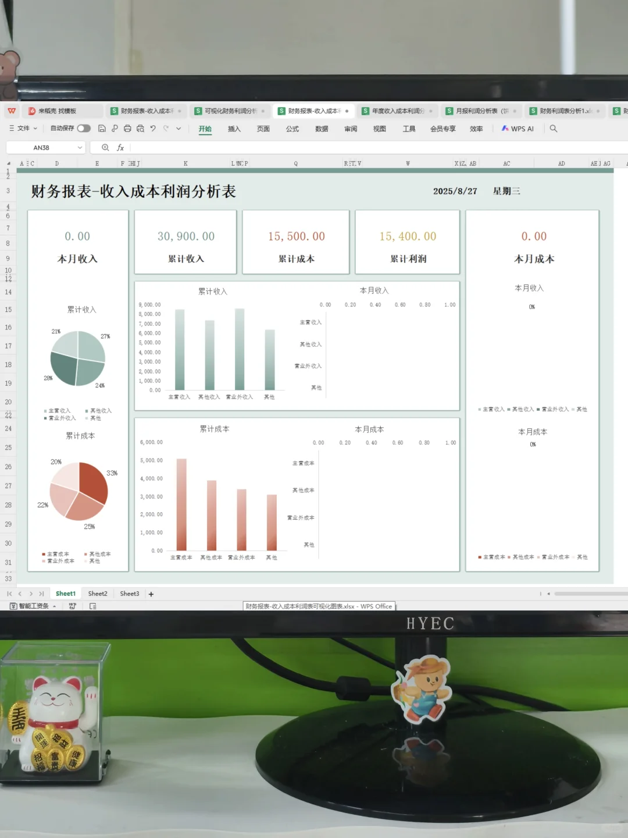
Task: Toggle the 主营成本 legend entry
Action: click(x=57, y=553)
